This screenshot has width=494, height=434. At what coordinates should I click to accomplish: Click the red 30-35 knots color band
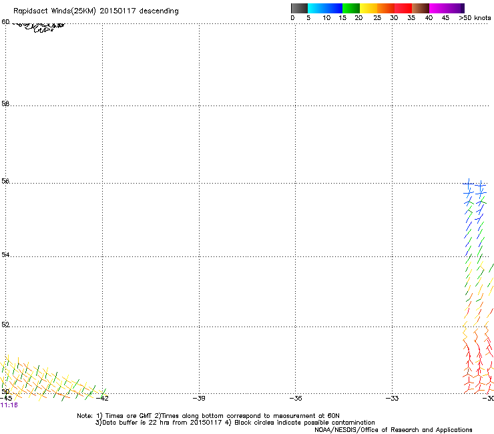point(403,8)
